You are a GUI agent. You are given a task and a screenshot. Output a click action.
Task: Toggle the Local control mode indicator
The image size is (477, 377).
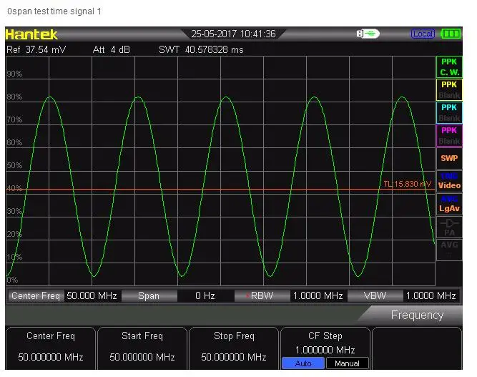pos(423,34)
